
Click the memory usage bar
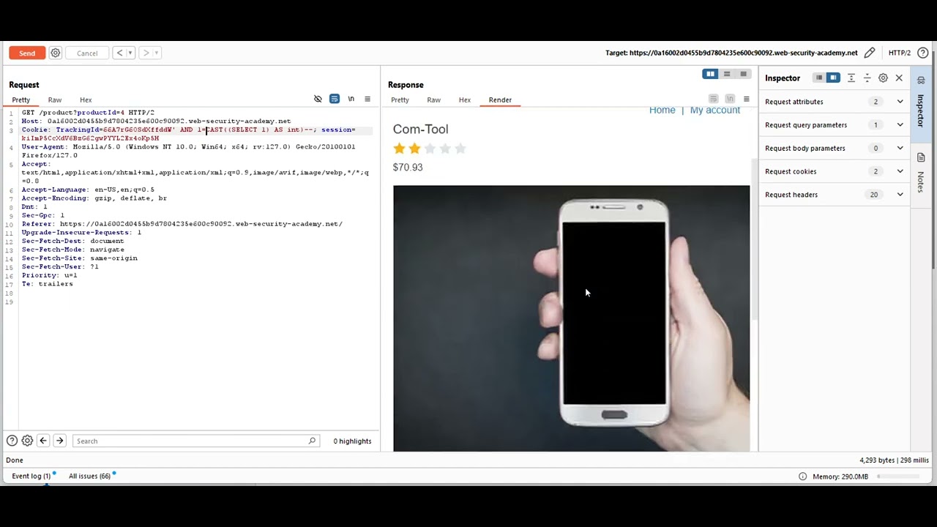(x=898, y=476)
